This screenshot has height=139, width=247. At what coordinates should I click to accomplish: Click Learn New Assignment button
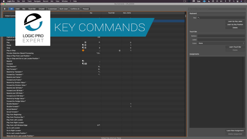click(x=235, y=131)
